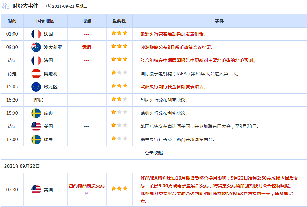Open the 澳洲联储公布9月货币政策会议纪要 event

click(177, 47)
